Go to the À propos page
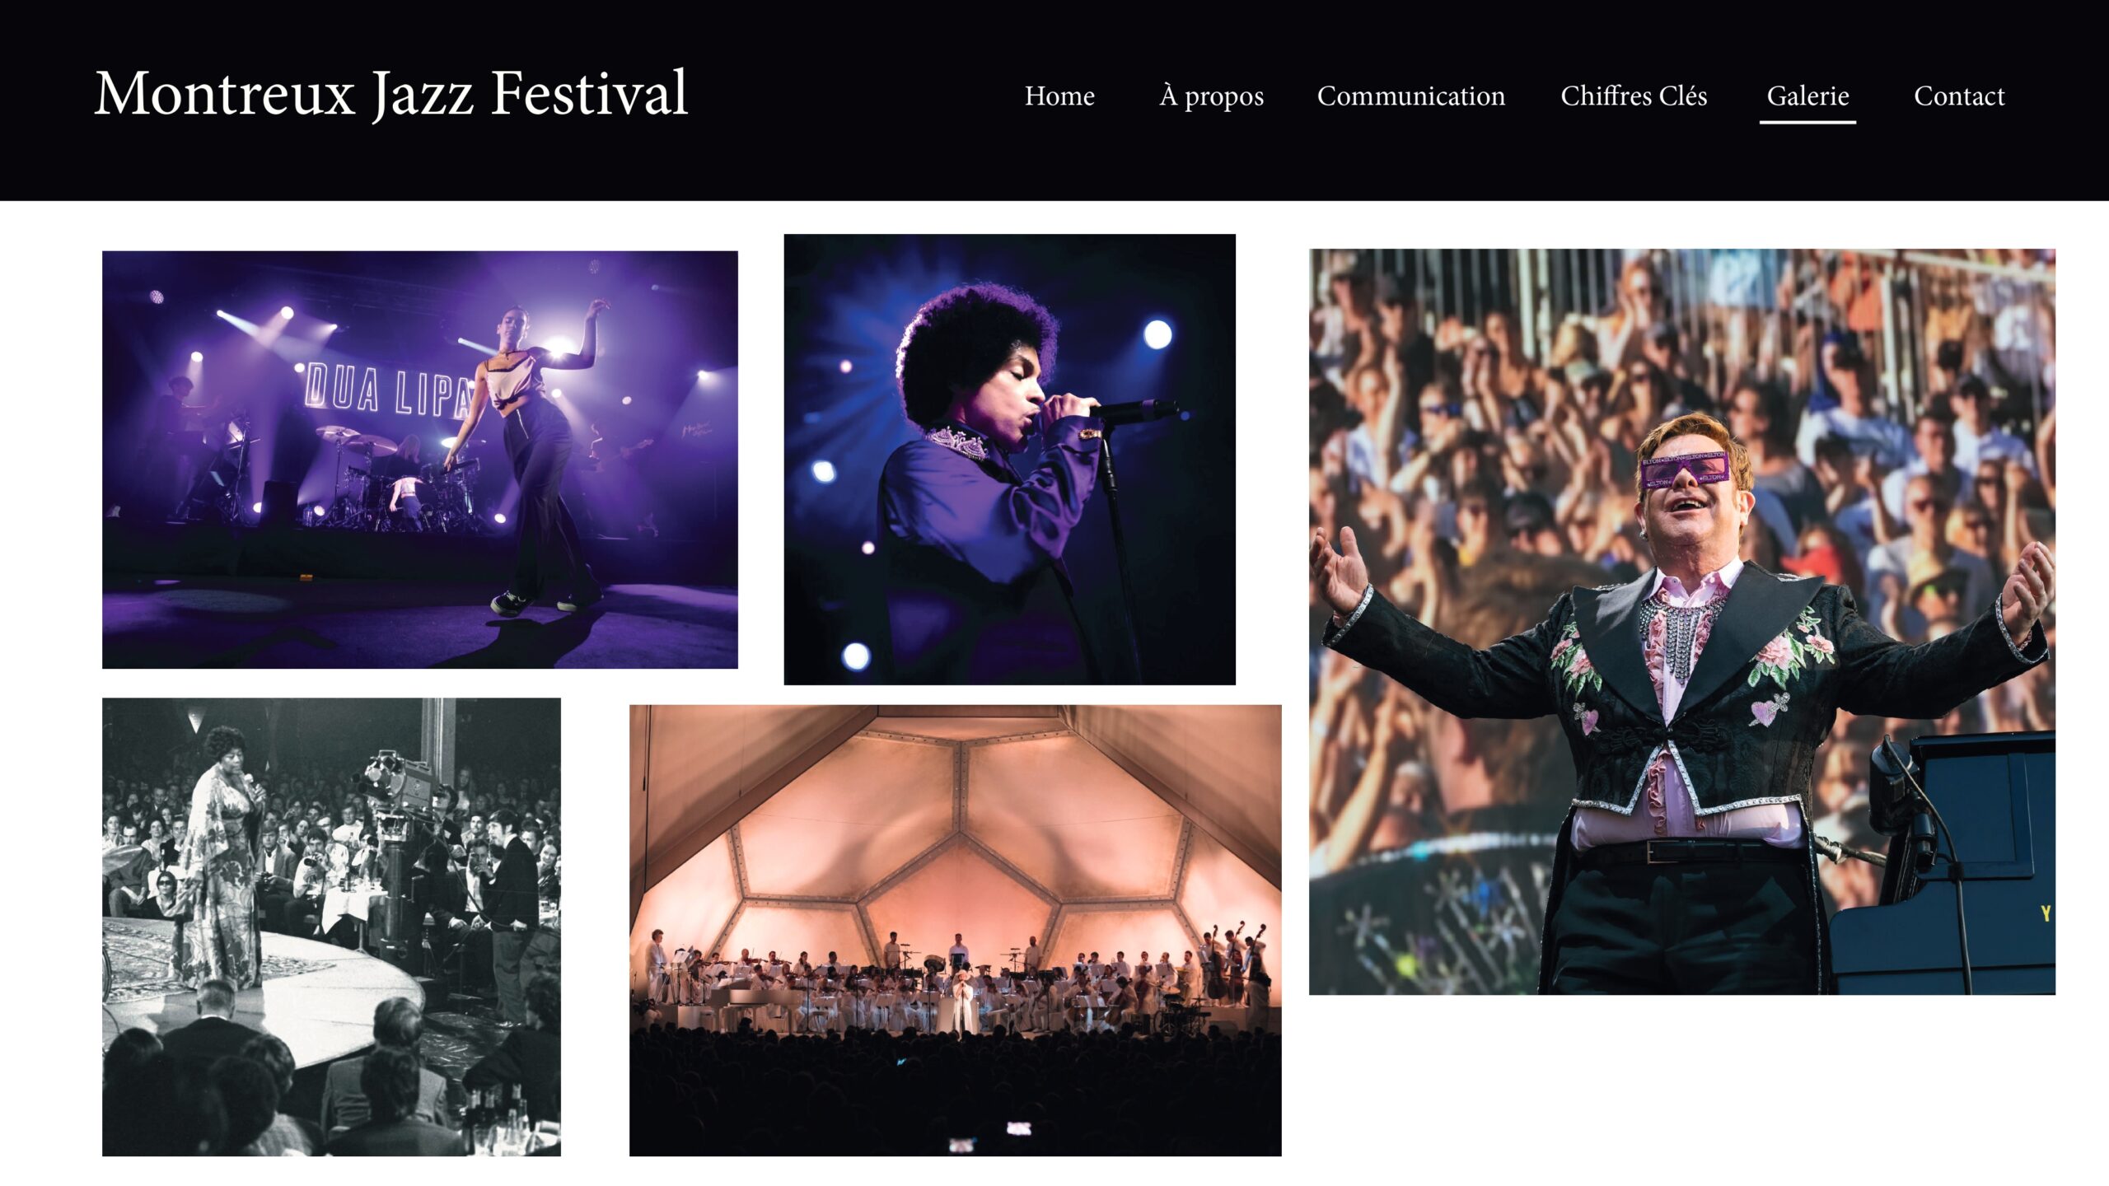Viewport: 2109px width, 1186px height. 1211,96
